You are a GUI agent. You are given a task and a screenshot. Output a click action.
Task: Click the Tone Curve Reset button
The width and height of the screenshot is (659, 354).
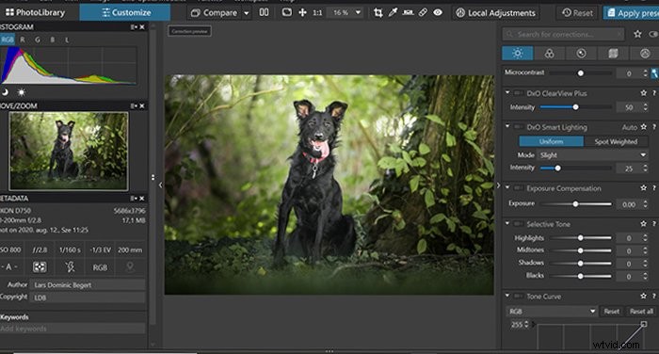pos(612,311)
